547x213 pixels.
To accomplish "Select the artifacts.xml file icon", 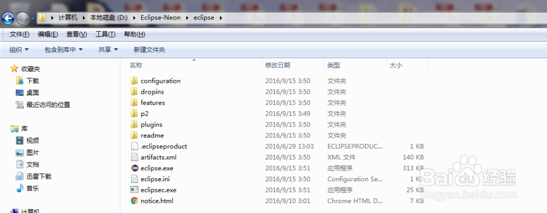I will (135, 157).
